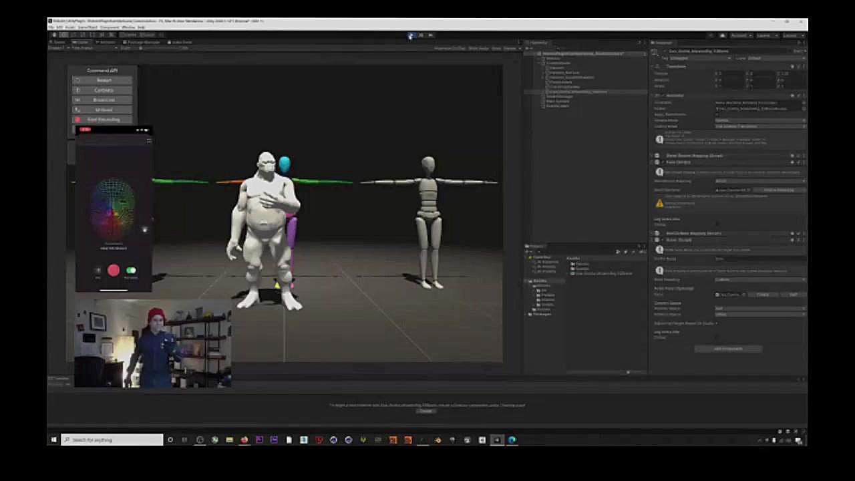Click the Calibrate button in Command API

point(103,90)
